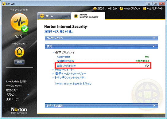Click the globe icon on Internet Security tab

(x=76, y=16)
